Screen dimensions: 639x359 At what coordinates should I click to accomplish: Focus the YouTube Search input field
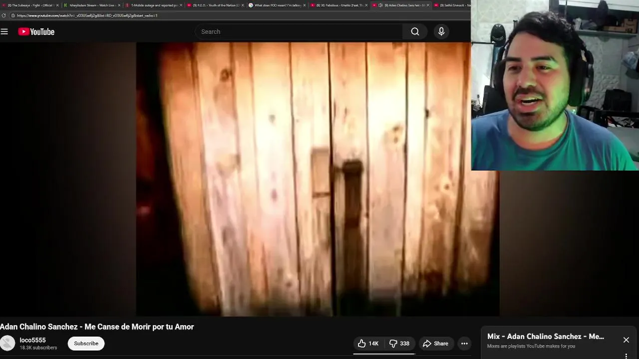299,31
